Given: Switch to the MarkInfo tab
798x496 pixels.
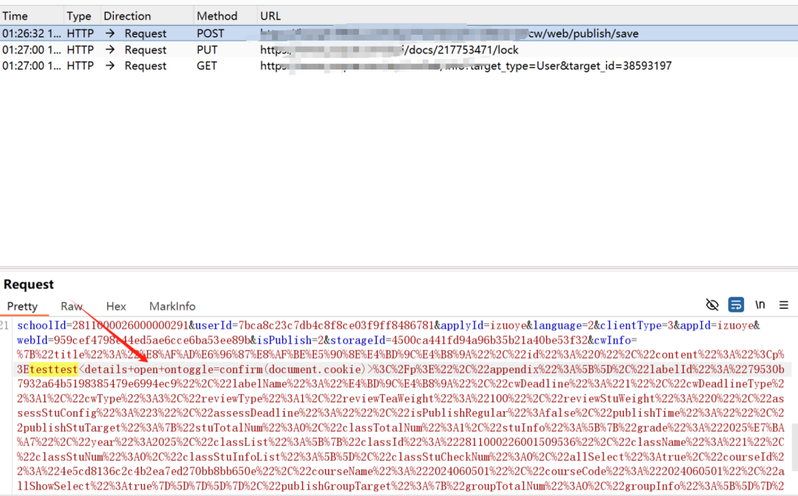Looking at the screenshot, I should click(172, 306).
